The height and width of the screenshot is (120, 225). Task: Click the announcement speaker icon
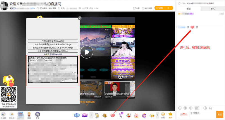[179, 3]
